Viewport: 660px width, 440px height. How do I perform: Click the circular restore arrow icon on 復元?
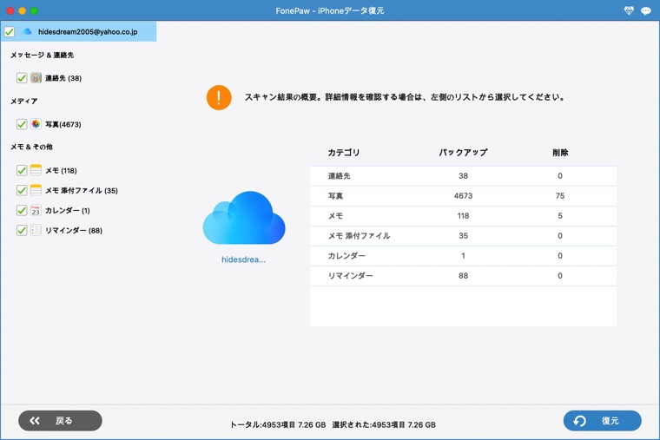pyautogui.click(x=579, y=421)
